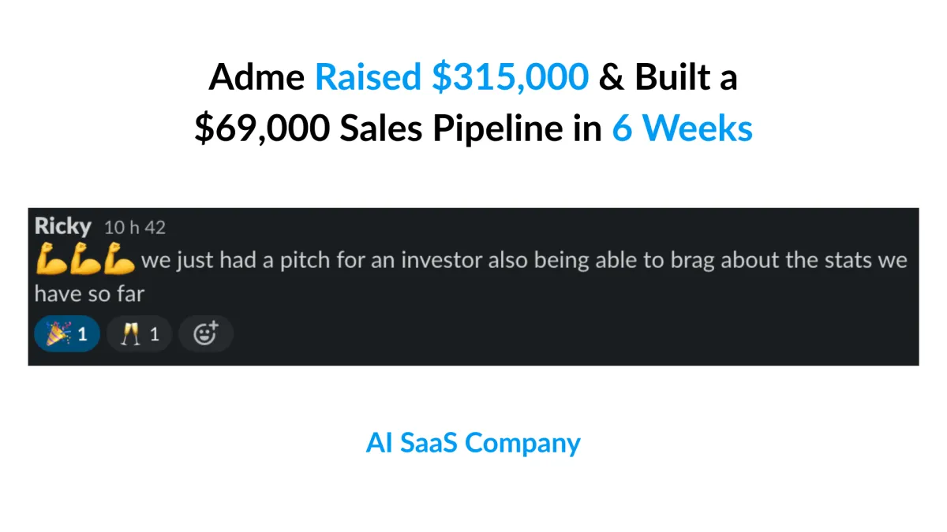Open Ricky's user profile name
This screenshot has width=947, height=532.
click(63, 227)
